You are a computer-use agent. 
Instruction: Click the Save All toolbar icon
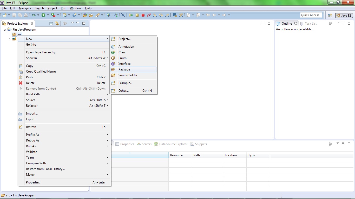point(20,15)
